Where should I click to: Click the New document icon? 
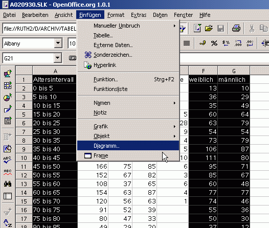coord(197,28)
